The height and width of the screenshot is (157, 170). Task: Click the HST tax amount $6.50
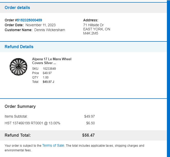coord(90,123)
